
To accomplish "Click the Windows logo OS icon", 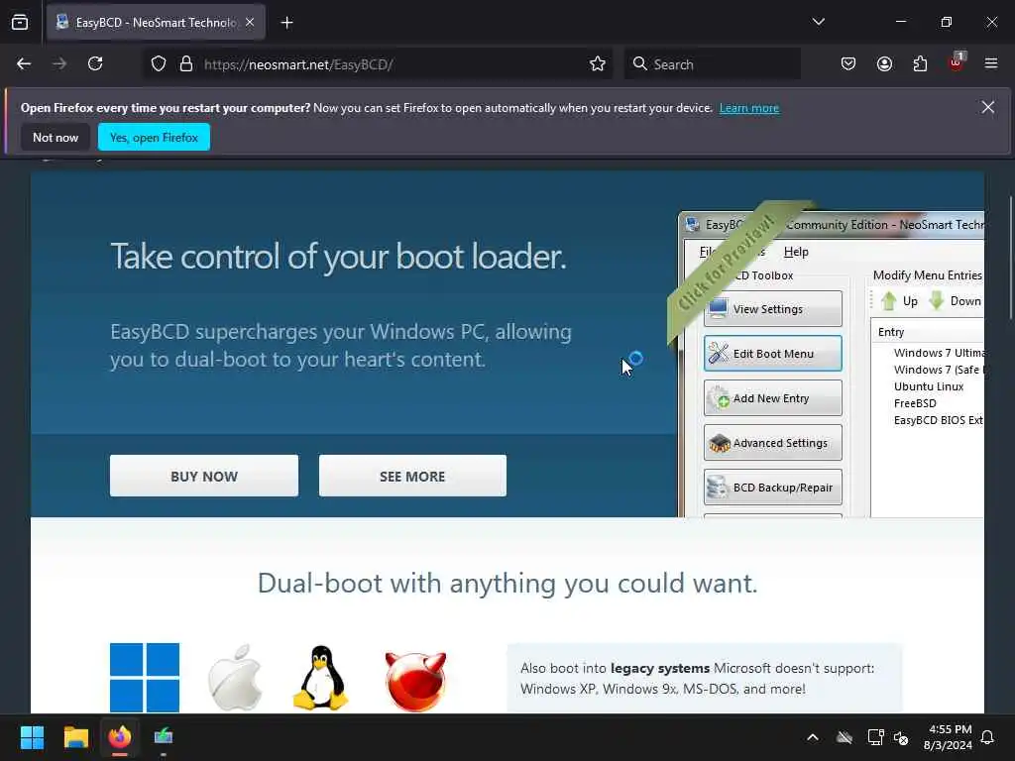I will click(145, 677).
